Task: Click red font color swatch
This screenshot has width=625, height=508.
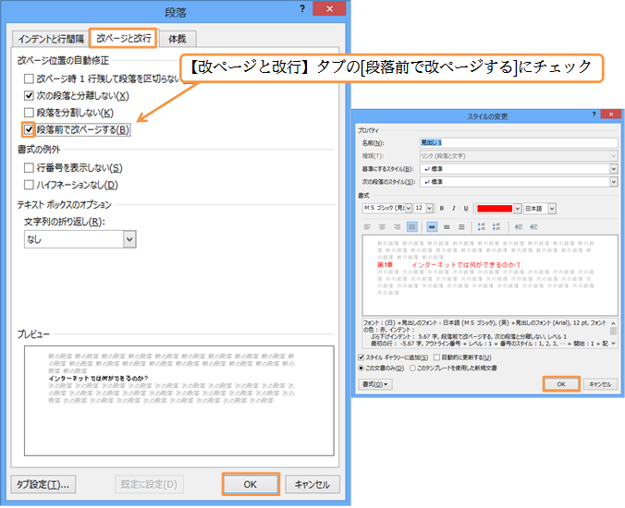Action: (x=495, y=208)
